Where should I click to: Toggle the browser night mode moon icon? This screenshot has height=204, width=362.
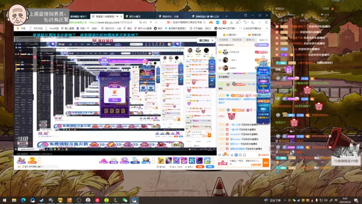click(252, 22)
